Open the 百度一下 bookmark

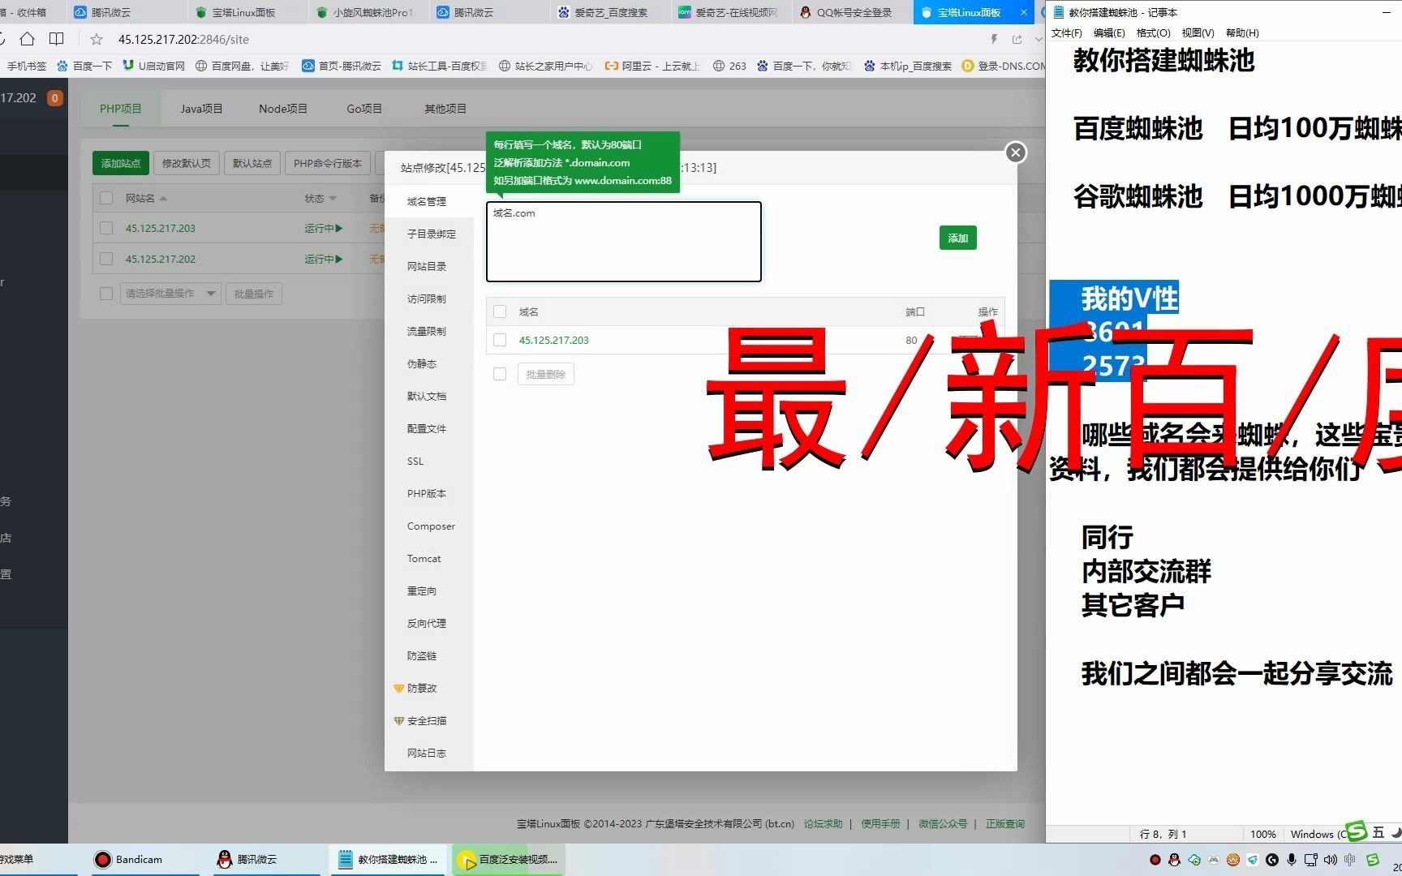84,66
